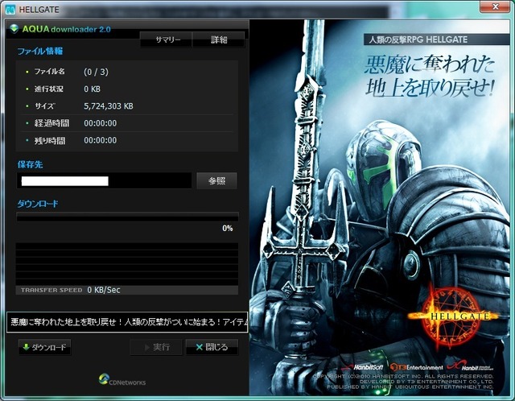Viewport: 515px width, 401px height.
Task: Click the HELLGATE flaming pentagram logo
Action: click(453, 316)
